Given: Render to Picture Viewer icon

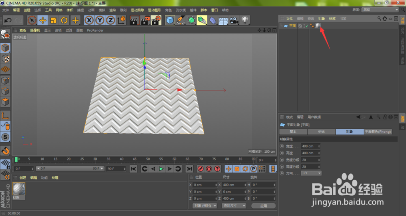Looking at the screenshot, I should 145,20.
